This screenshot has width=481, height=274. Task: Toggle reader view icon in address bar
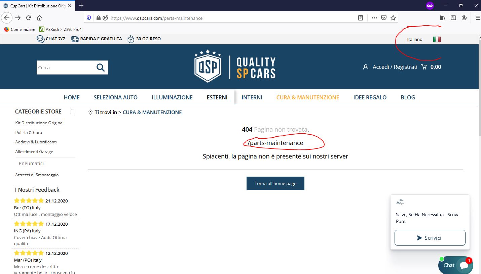[x=361, y=18]
